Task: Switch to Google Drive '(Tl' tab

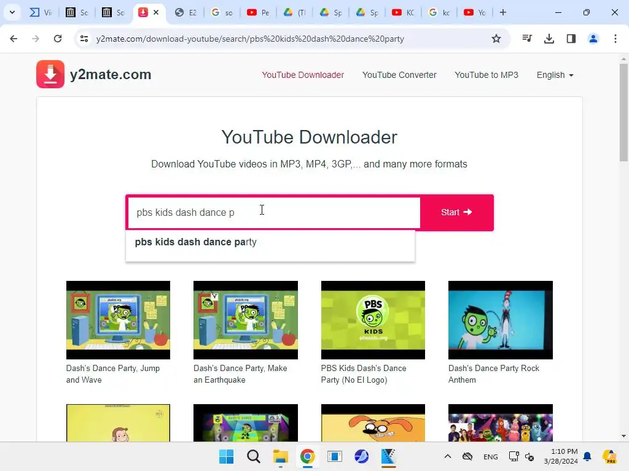Action: click(294, 12)
